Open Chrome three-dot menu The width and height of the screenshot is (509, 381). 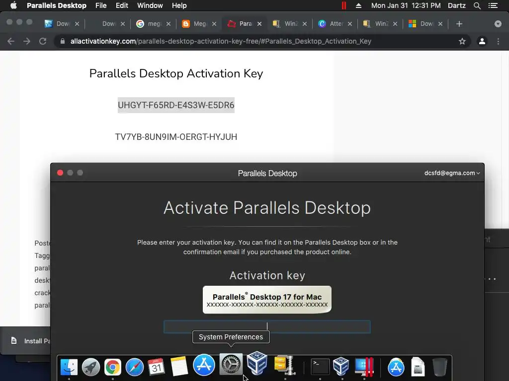[x=498, y=41]
